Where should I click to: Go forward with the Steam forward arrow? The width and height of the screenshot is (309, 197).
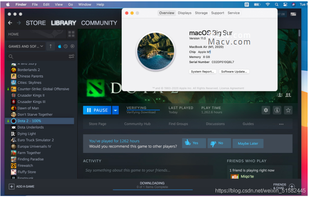point(19,23)
